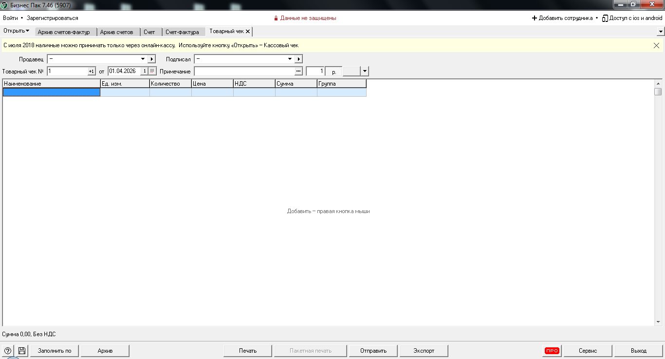This screenshot has height=359, width=665.
Task: Click the ellipsis button in Примечание field
Action: (x=298, y=71)
